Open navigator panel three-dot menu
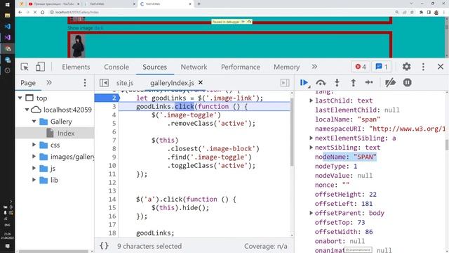 [x=85, y=83]
